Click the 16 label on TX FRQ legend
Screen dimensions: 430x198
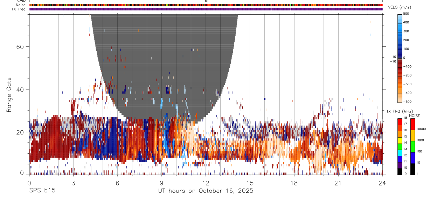click(x=405, y=130)
